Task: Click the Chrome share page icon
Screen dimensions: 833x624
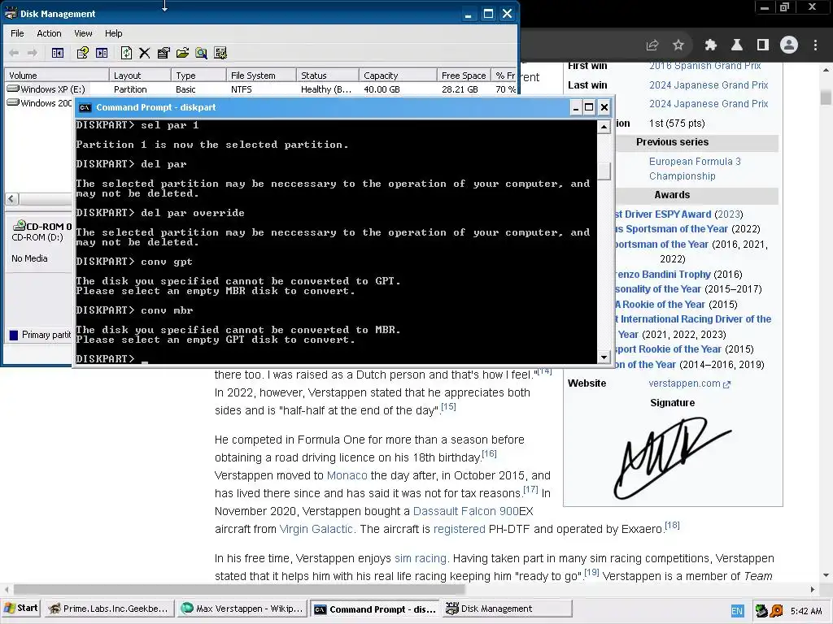Action: point(652,45)
